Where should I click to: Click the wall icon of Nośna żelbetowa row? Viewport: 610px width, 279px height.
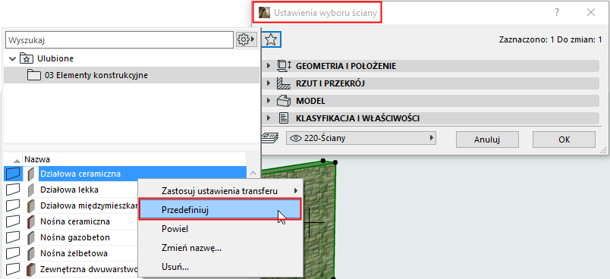pyautogui.click(x=13, y=253)
